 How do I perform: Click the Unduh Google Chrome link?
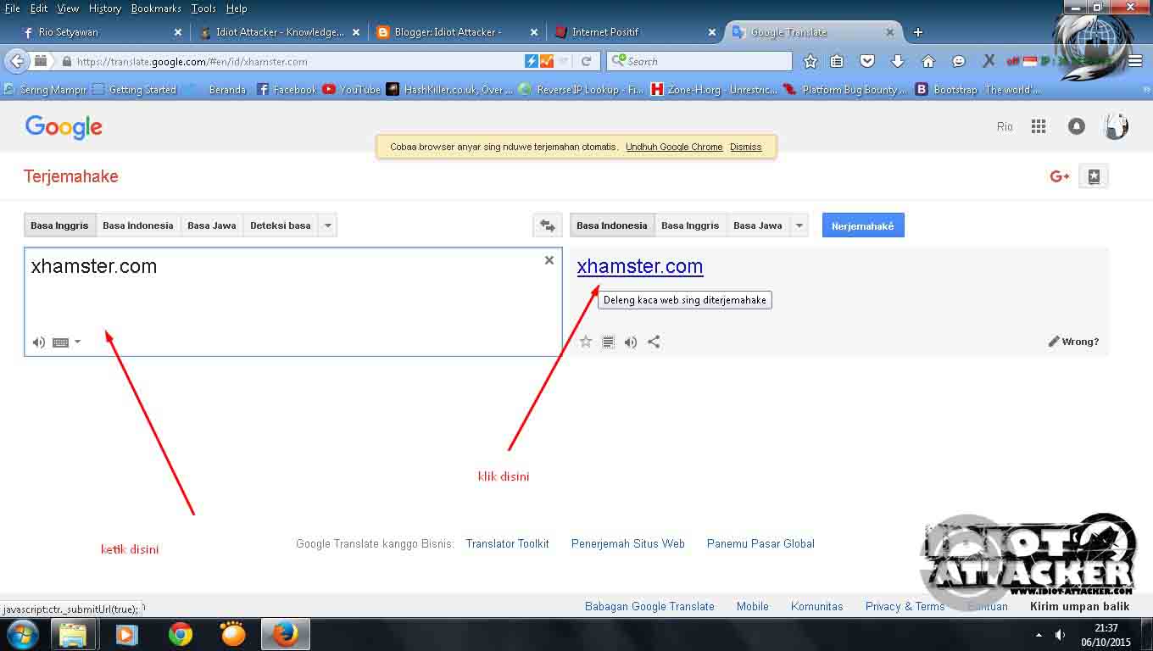click(674, 147)
